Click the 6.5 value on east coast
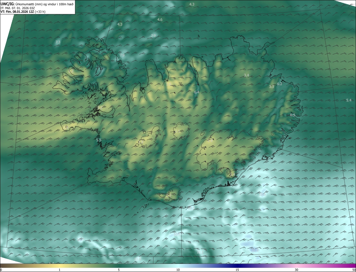The width and height of the screenshot is (356, 272). [293, 115]
